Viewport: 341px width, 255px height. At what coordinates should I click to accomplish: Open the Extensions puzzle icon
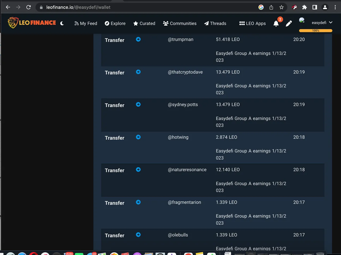pyautogui.click(x=305, y=7)
